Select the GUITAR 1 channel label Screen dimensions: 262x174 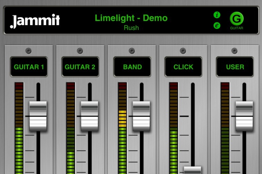29,67
